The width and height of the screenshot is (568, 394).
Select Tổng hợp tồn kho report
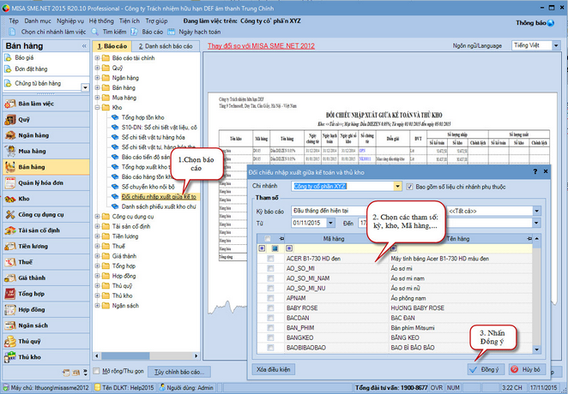point(142,117)
